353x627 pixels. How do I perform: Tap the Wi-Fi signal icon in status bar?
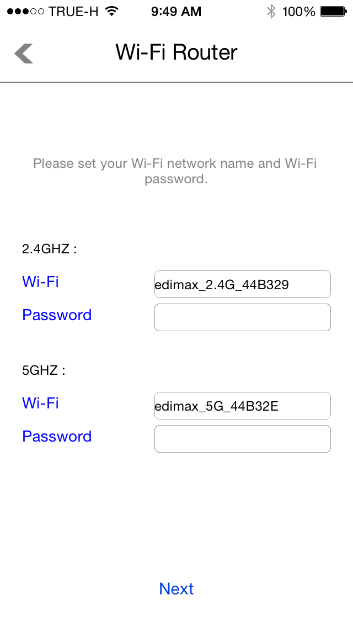tap(112, 11)
